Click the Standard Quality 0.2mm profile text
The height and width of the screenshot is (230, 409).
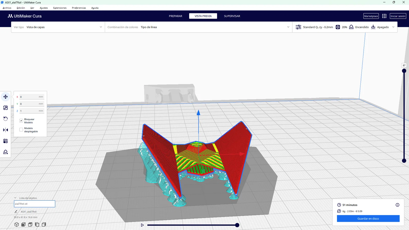[x=318, y=27]
